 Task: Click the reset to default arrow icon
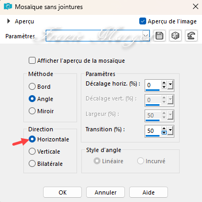pos(191,36)
